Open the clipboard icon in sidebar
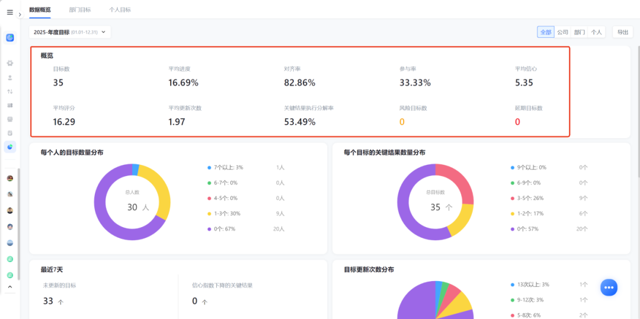 [x=10, y=133]
